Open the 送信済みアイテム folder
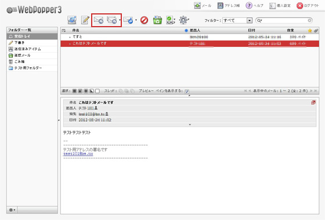325x220 pixels. [32, 49]
